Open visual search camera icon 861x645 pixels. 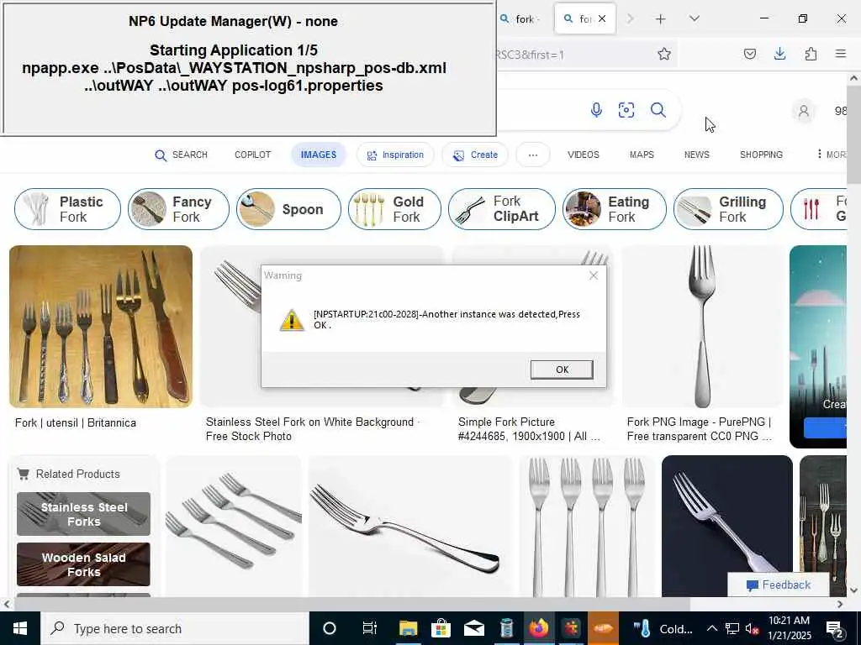tap(626, 110)
